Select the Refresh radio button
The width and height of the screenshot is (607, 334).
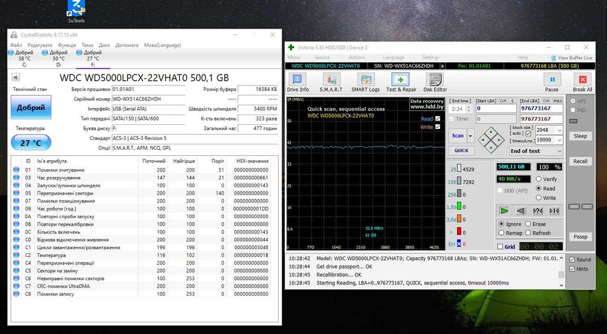click(x=528, y=233)
